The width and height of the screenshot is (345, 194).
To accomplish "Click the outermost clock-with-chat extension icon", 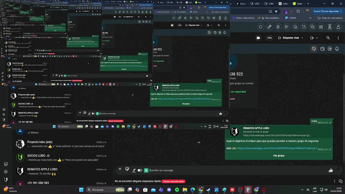I will [x=295, y=27].
